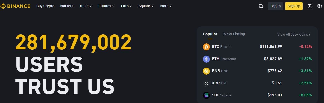Click the Bitcoin coin icon
This screenshot has width=324, height=103.
pos(206,47)
